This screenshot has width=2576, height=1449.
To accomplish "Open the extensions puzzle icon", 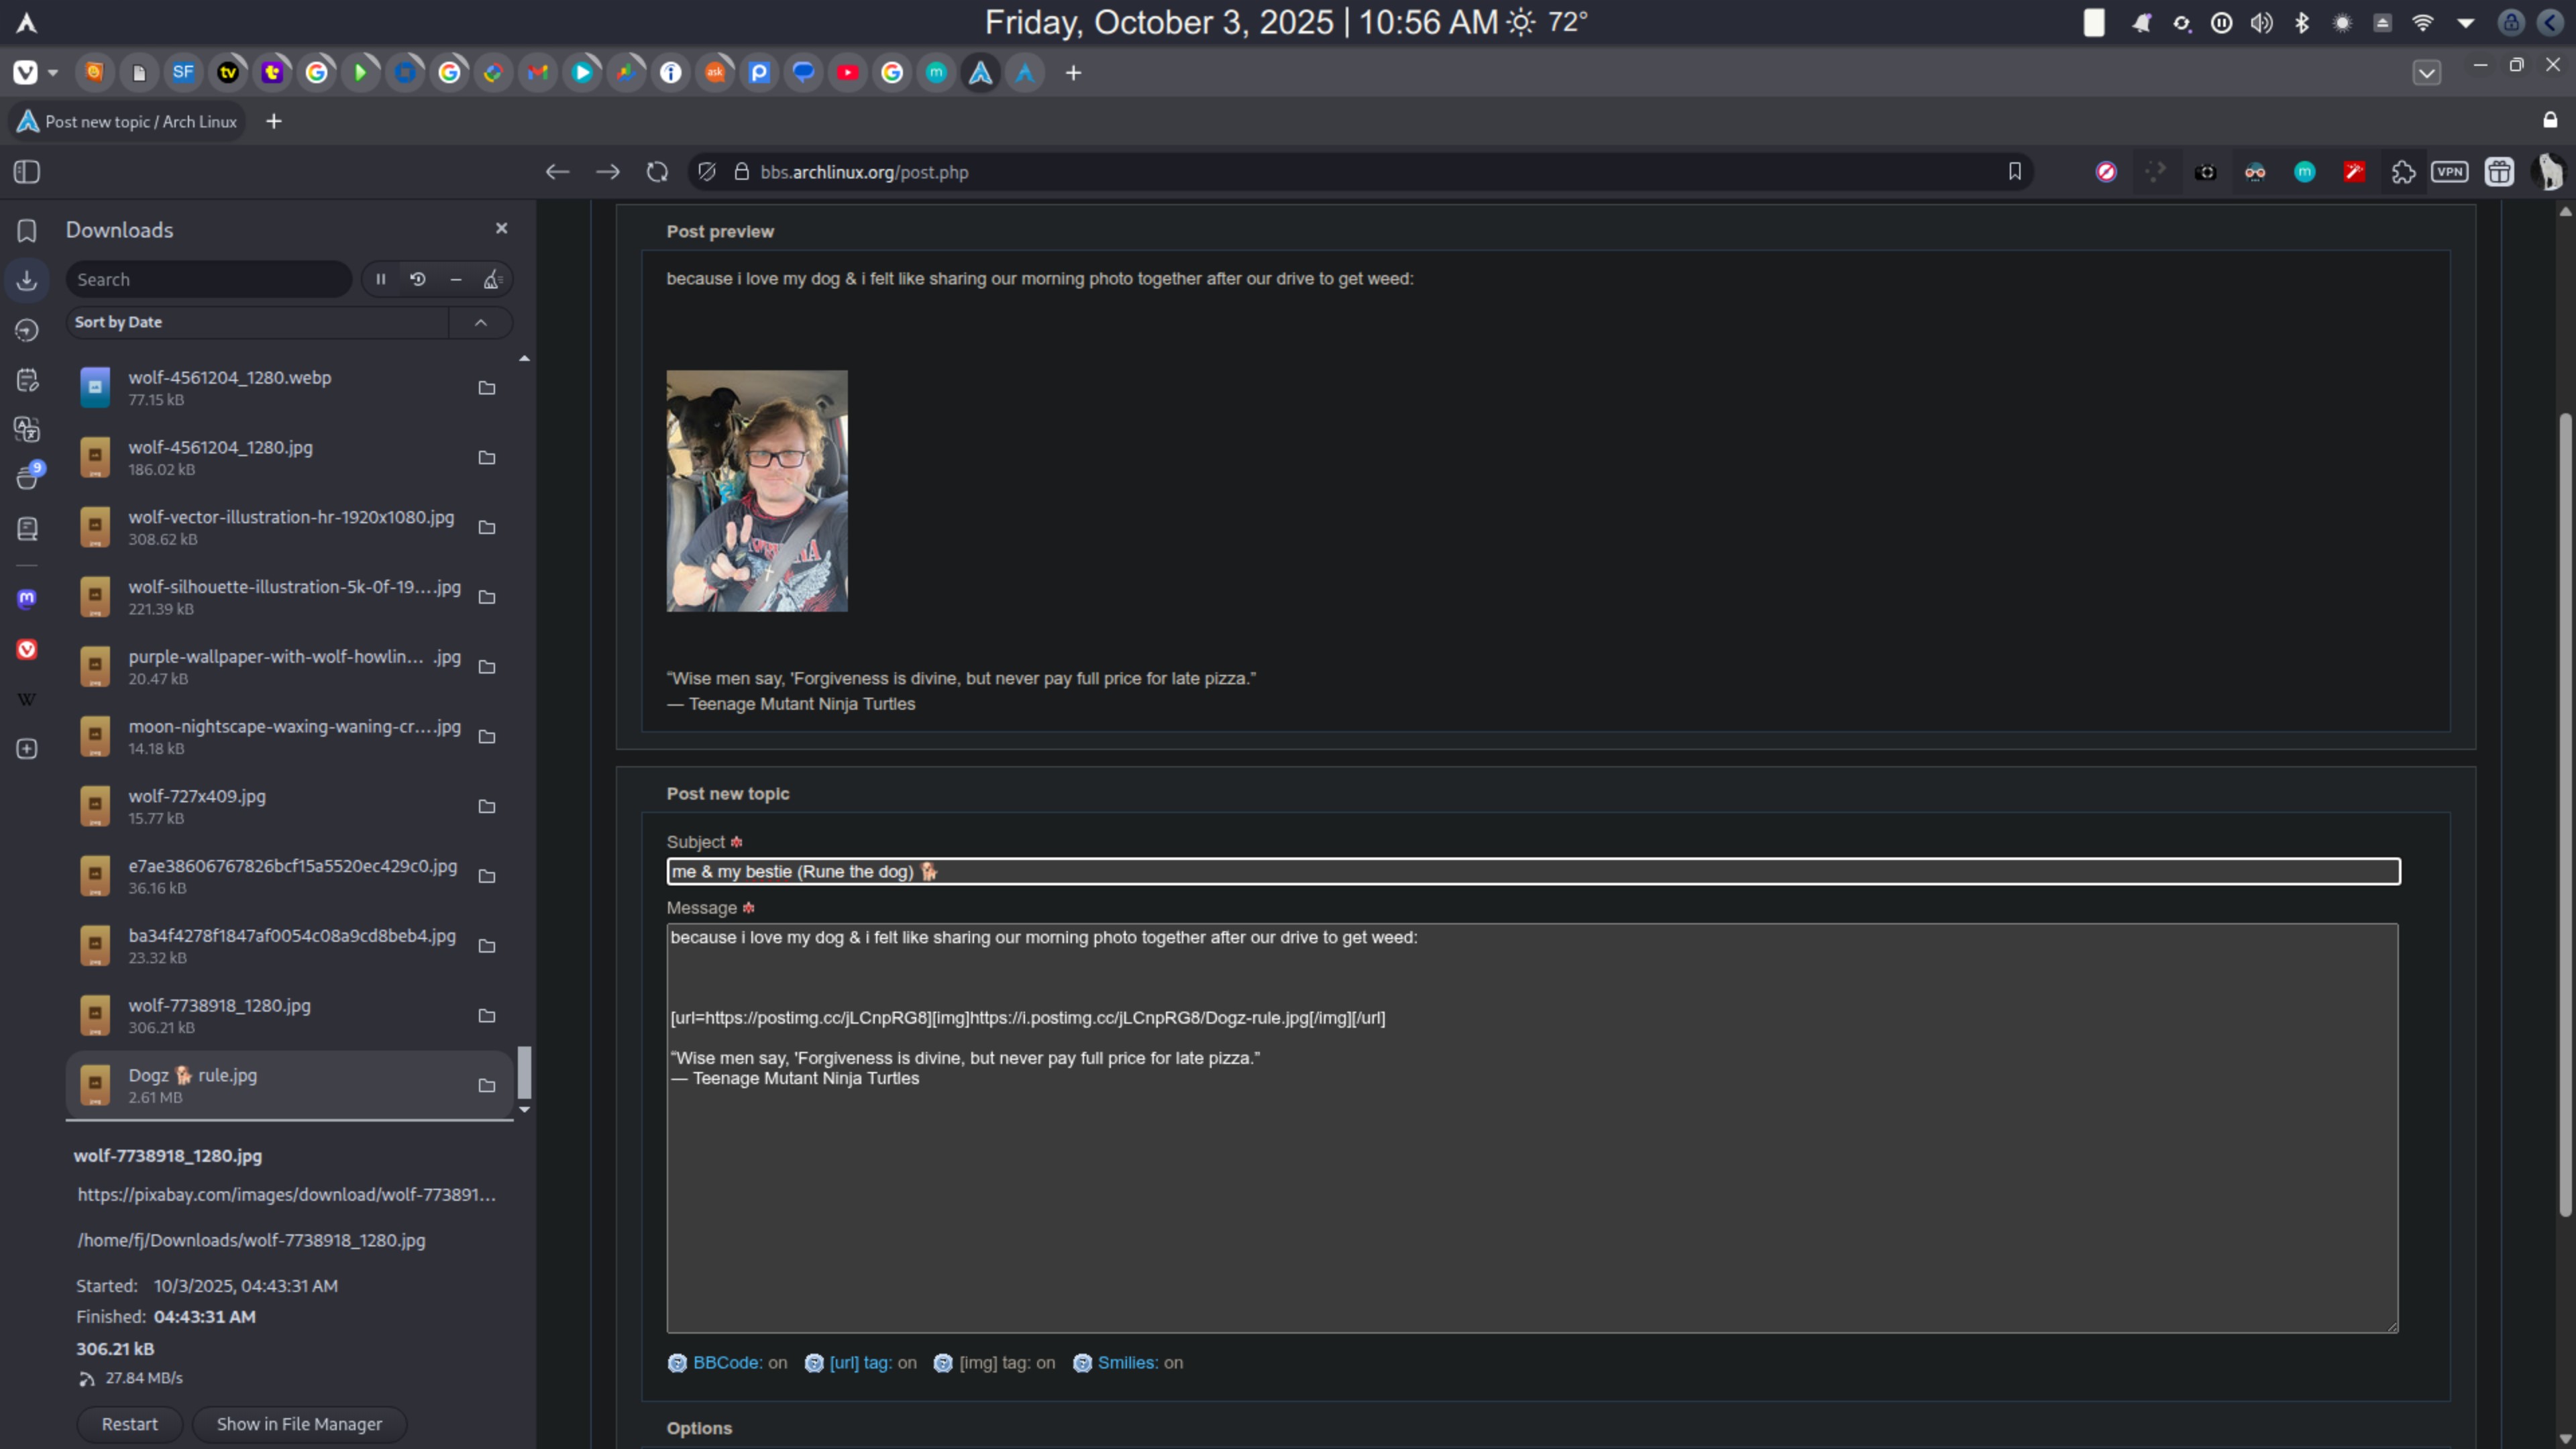I will (2403, 172).
